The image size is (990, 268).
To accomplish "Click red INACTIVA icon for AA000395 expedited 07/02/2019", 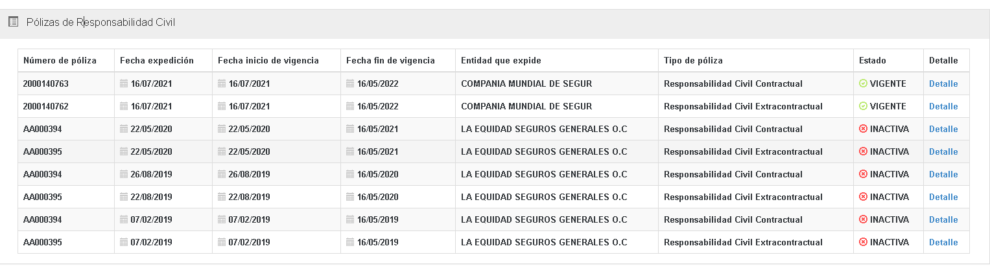I will pyautogui.click(x=863, y=242).
